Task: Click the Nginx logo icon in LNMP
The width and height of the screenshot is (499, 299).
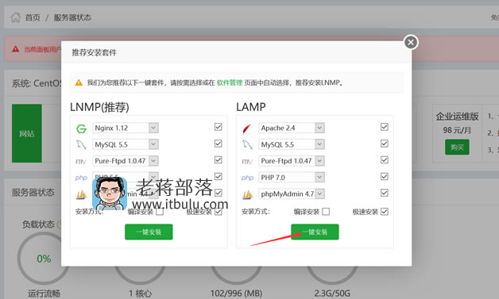Action: (82, 128)
